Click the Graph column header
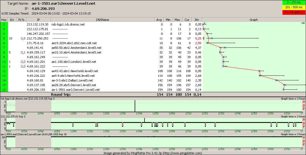 click(254, 20)
